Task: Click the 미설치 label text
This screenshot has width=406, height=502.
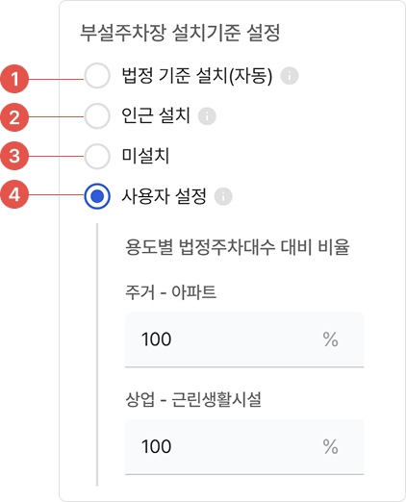Action: tap(145, 156)
